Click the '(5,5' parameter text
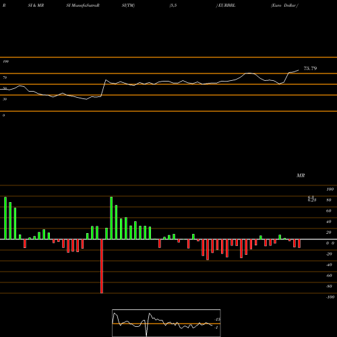This screenshot has width=337, height=337. 173,5
